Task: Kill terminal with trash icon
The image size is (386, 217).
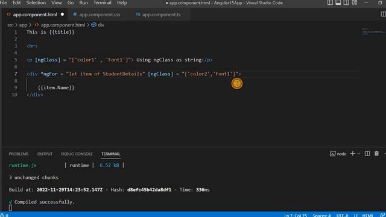Action: tap(376, 154)
